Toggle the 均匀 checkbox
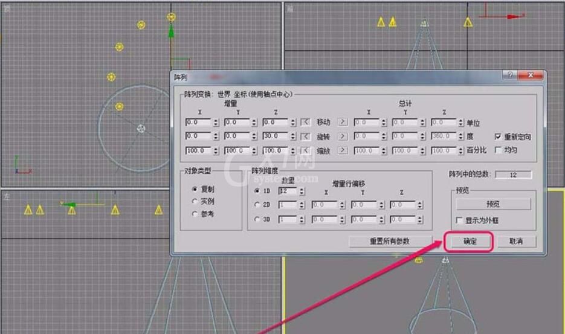 [498, 150]
